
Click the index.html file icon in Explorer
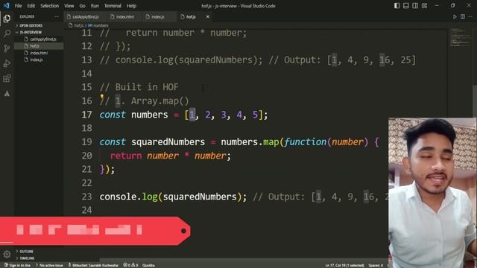26,53
